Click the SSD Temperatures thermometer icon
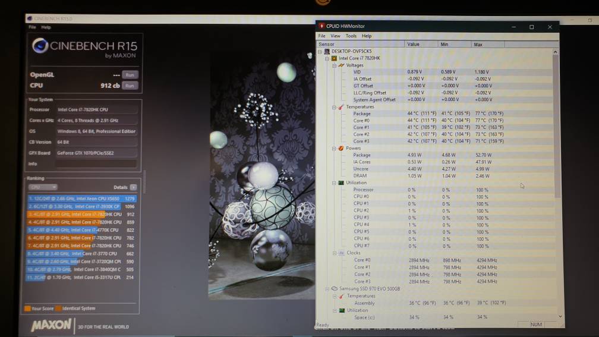 click(x=342, y=296)
